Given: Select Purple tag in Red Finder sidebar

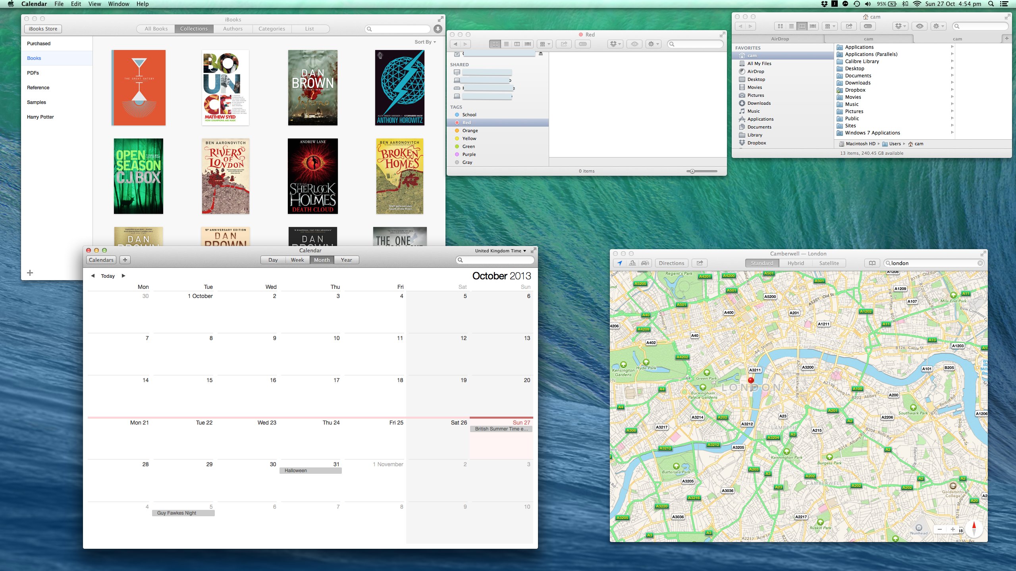Looking at the screenshot, I should (x=497, y=154).
